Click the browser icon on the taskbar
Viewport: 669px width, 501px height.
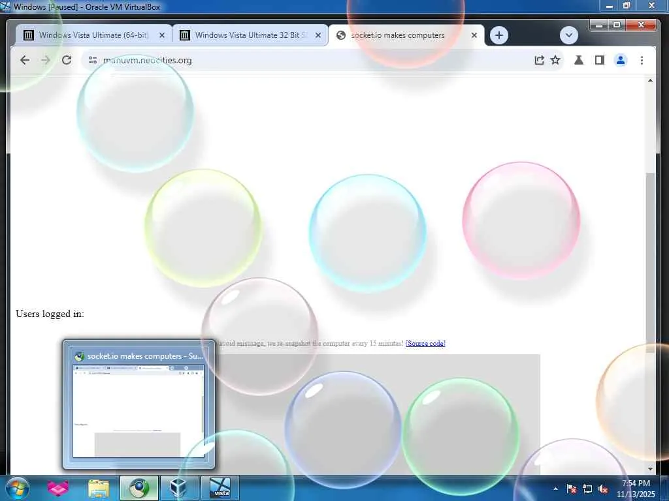click(139, 488)
